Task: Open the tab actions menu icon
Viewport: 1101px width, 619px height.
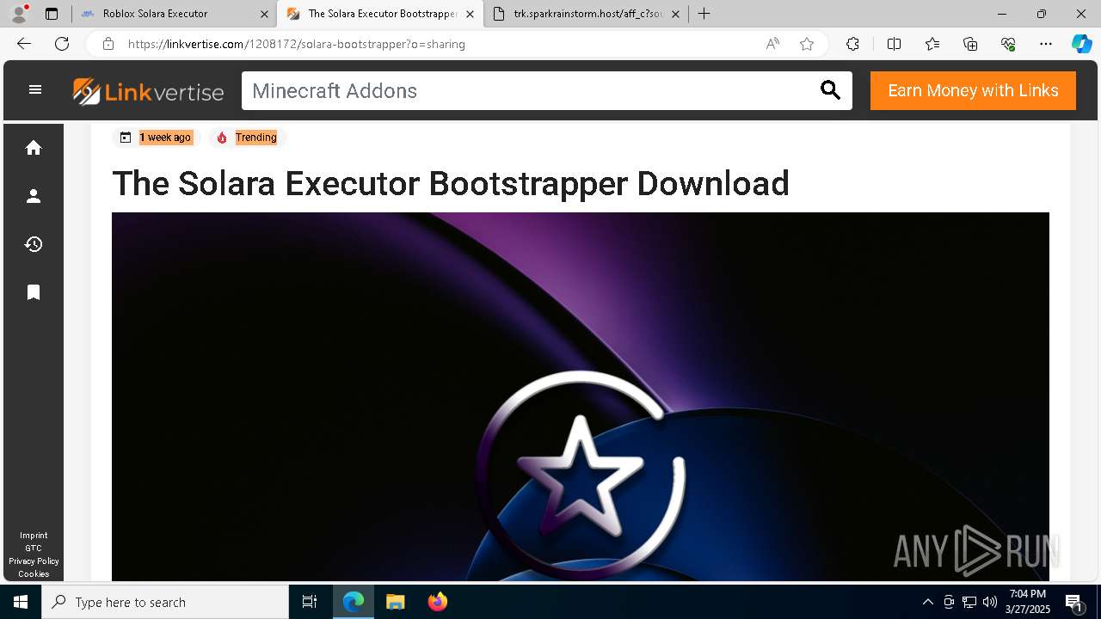Action: pyautogui.click(x=52, y=14)
